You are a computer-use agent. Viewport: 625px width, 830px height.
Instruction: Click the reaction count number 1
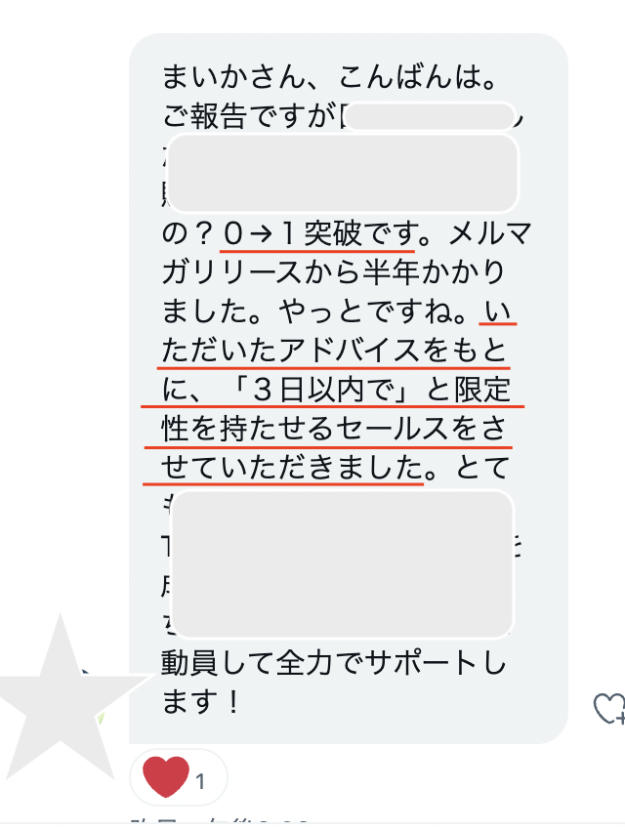coord(200,781)
